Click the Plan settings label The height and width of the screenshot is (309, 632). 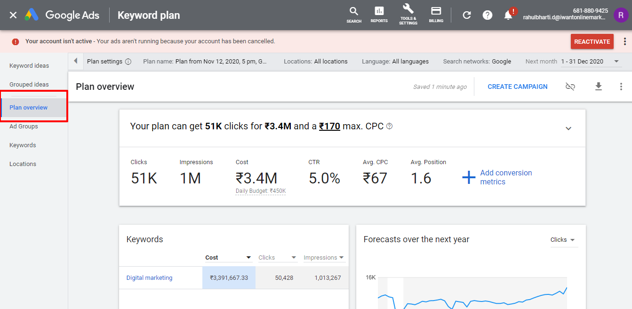(x=104, y=62)
